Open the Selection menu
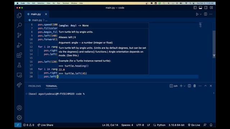 point(41,3)
